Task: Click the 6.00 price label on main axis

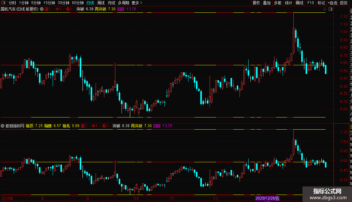Action: click(344, 109)
